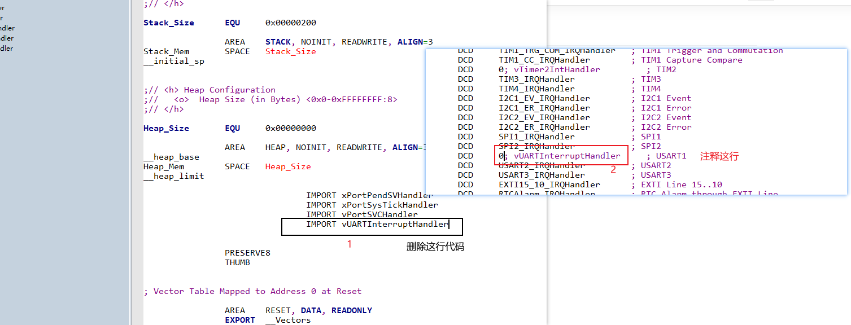Click TIM1_CC_IRQHandler in the vector table
851x325 pixels.
point(544,60)
